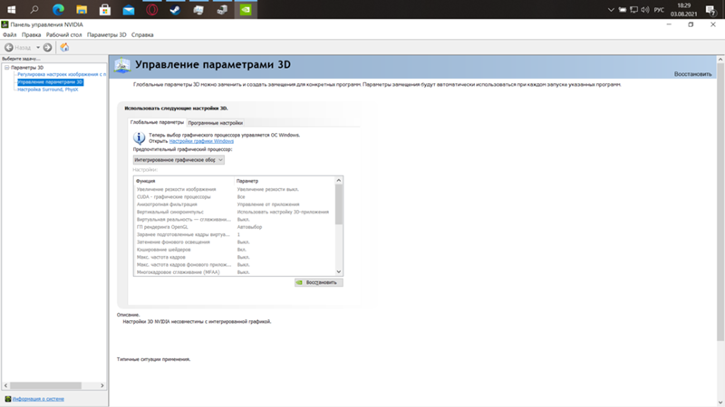725x407 pixels.
Task: Launch Opera browser from the taskbar
Action: click(x=151, y=9)
